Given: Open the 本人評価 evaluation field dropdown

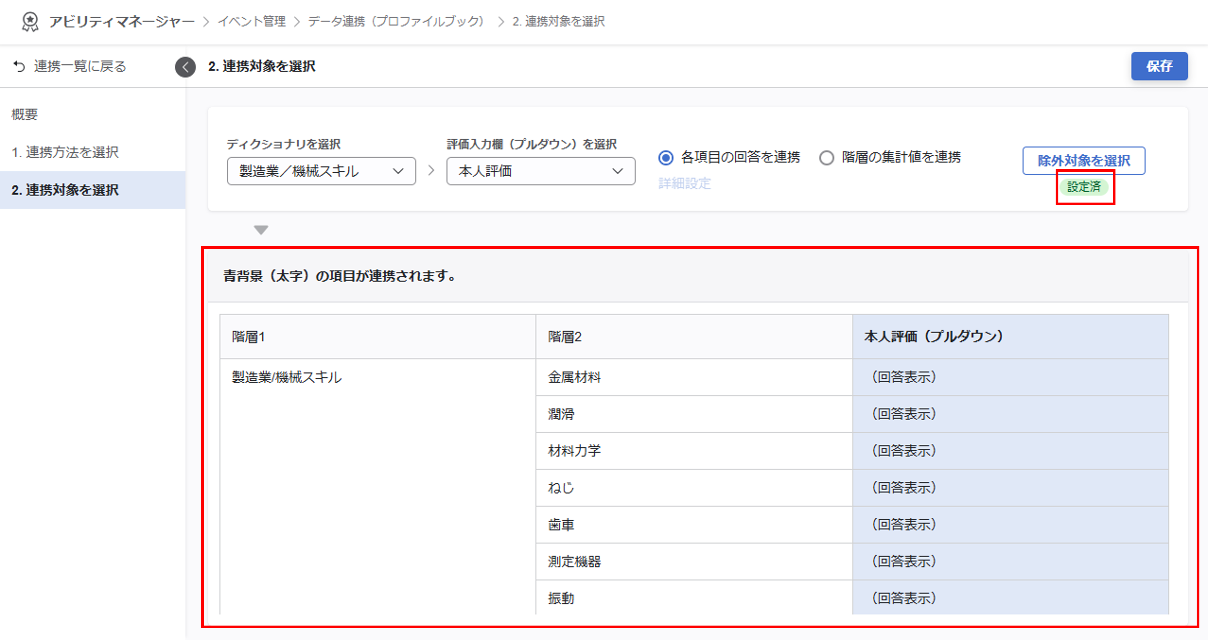Looking at the screenshot, I should point(540,171).
